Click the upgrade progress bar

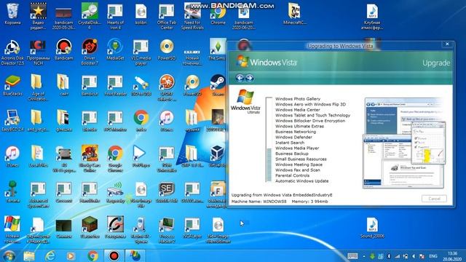269,139
